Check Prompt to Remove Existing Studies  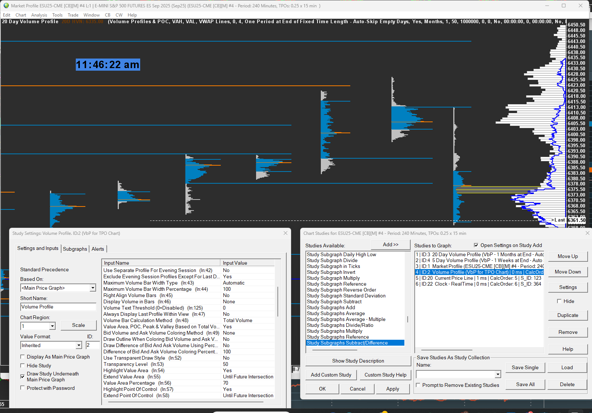(418, 385)
